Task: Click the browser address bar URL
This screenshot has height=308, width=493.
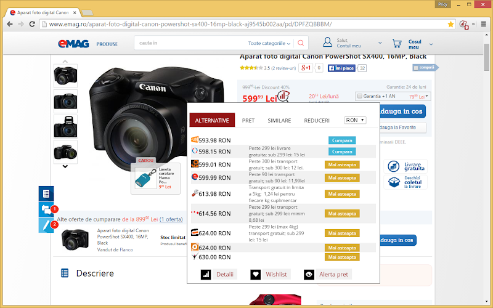Action: tap(190, 24)
